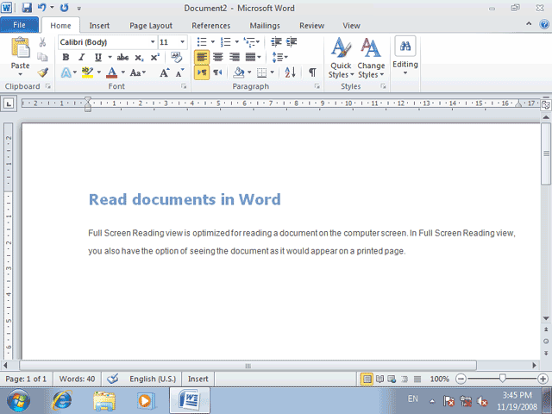Image resolution: width=552 pixels, height=414 pixels.
Task: Open the Borders dropdown arrow
Action: 273,72
